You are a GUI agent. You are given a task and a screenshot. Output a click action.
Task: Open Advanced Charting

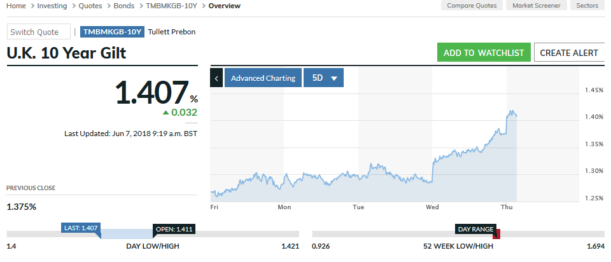tap(263, 78)
